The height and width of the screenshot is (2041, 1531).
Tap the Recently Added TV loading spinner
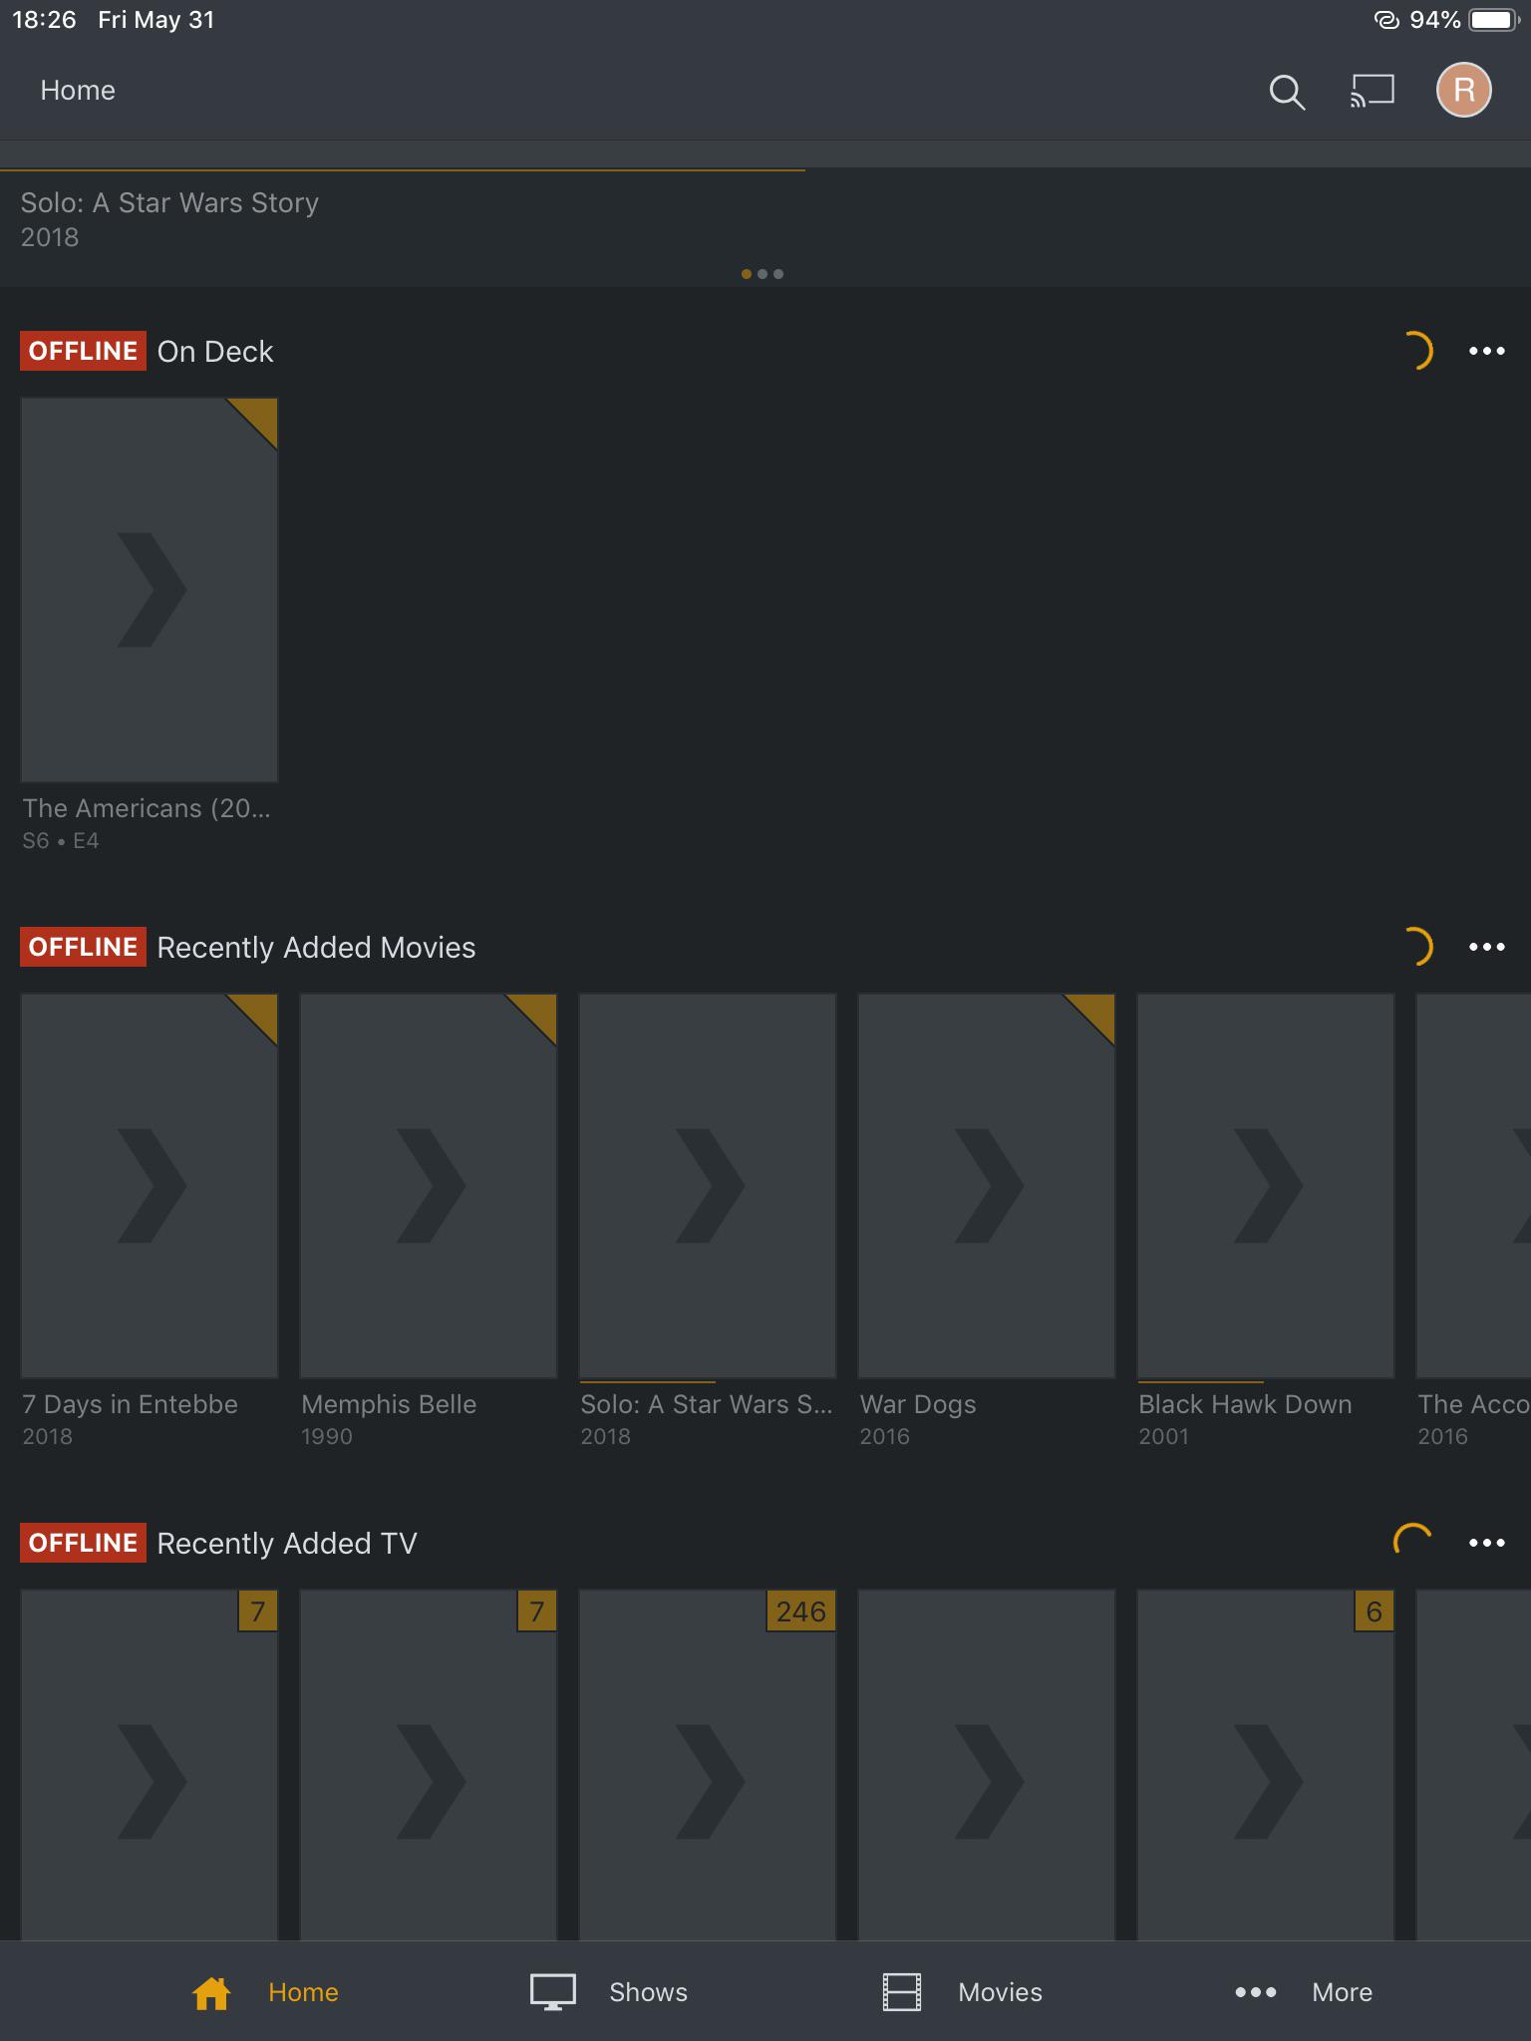(x=1413, y=1541)
